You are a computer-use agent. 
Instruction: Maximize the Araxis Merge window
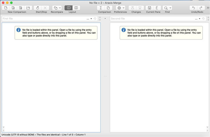tap(12, 3)
